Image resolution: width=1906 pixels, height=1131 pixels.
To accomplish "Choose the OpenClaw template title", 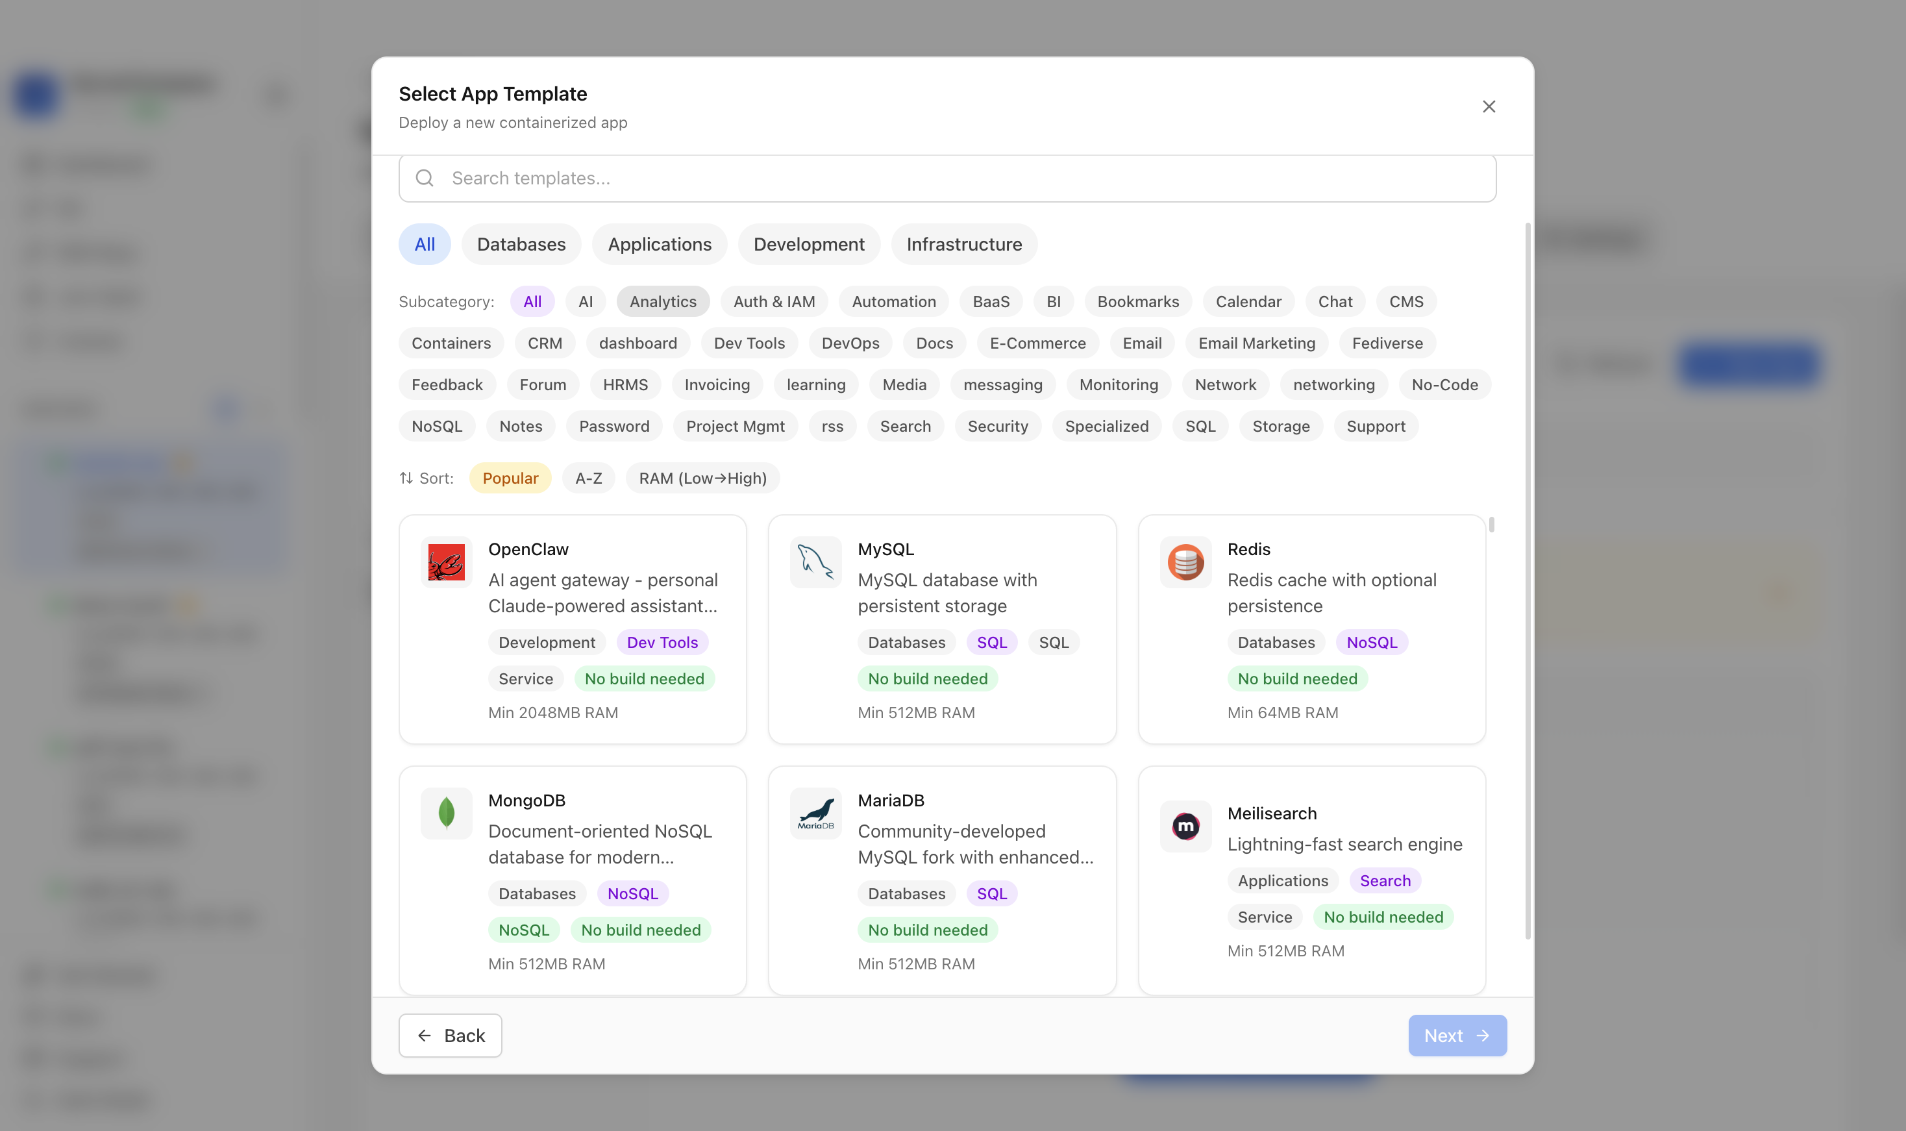I will [x=528, y=549].
